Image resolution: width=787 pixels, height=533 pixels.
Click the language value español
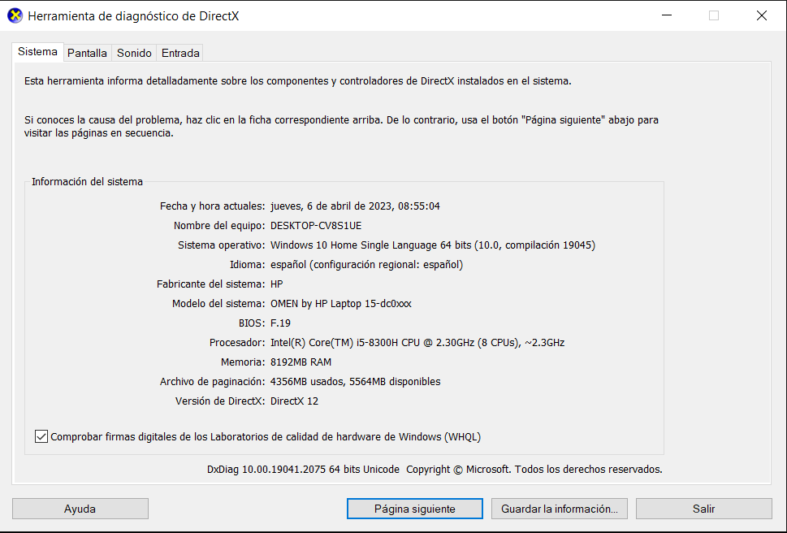[366, 265]
